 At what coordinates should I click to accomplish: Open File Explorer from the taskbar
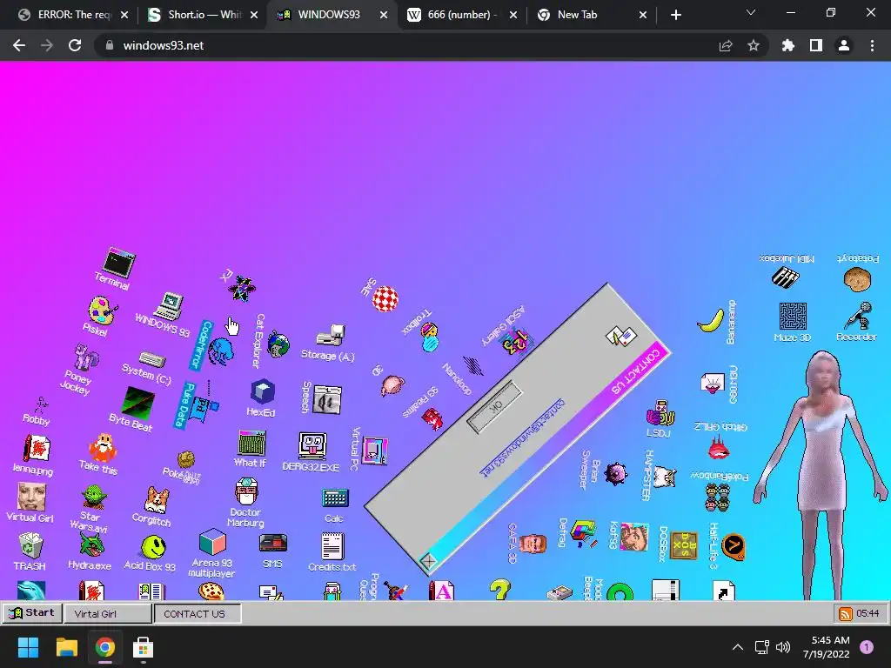coord(66,647)
